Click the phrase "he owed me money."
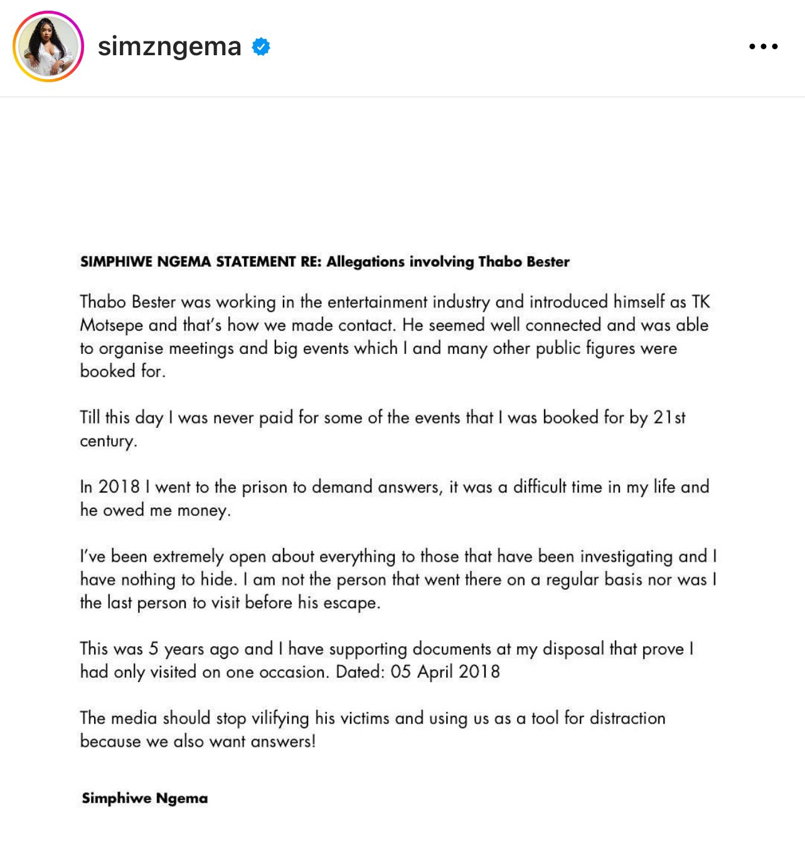This screenshot has width=805, height=854. click(x=156, y=510)
